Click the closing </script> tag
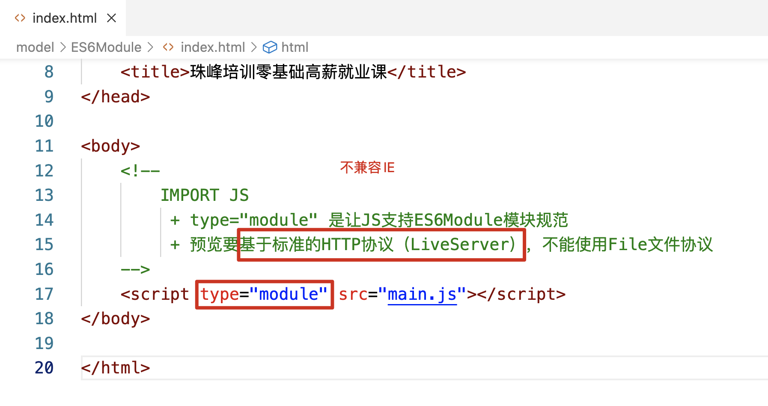The width and height of the screenshot is (768, 406). [521, 294]
